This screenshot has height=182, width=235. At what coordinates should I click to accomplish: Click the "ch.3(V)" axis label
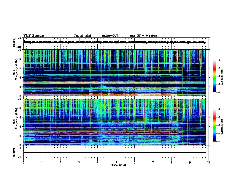pos(14,153)
